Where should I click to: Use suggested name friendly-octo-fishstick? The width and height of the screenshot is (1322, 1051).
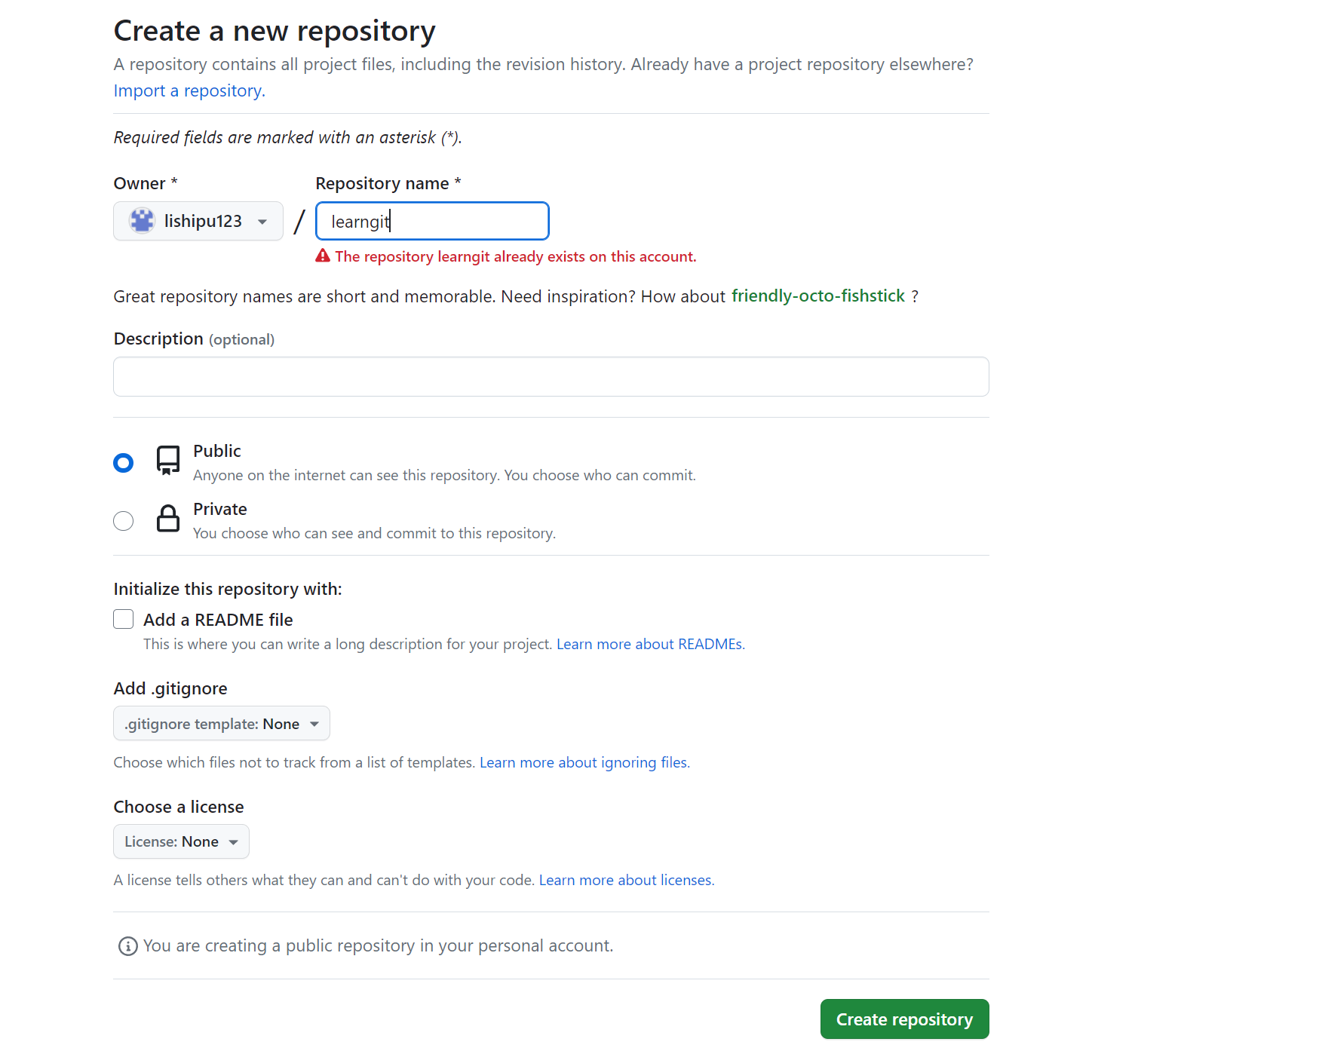(817, 296)
